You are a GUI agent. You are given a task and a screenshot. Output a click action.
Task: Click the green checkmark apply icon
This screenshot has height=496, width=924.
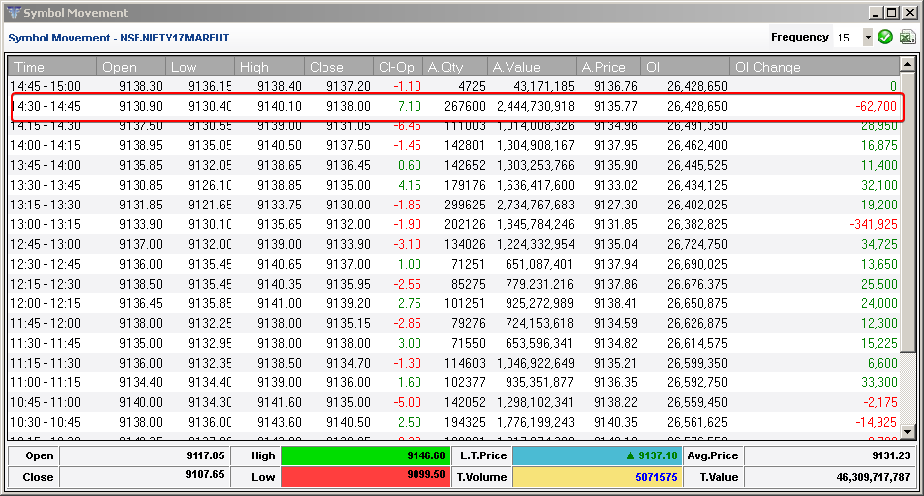tap(885, 37)
